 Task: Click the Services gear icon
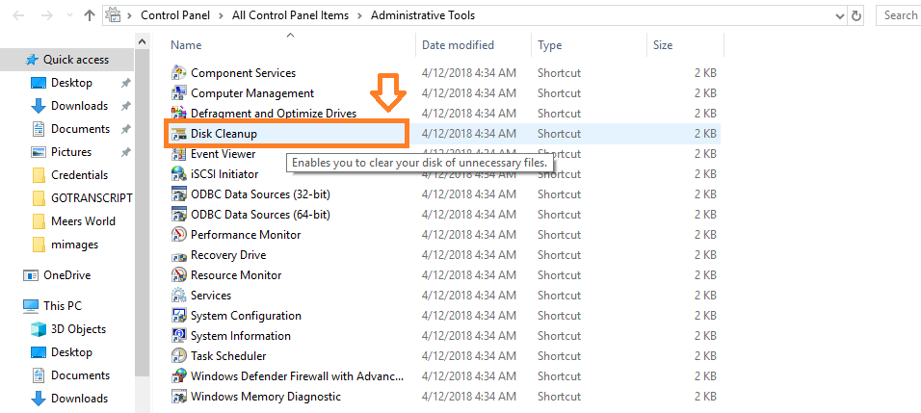tap(178, 296)
